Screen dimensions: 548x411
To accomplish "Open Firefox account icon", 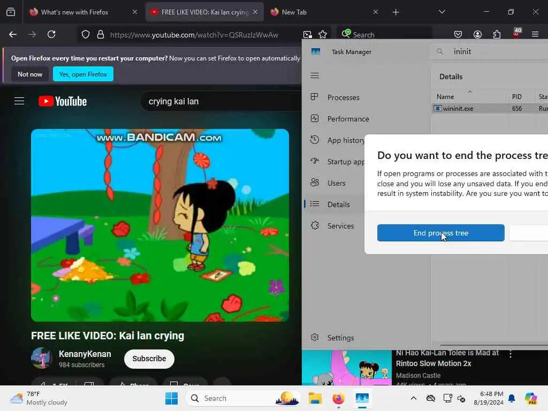I will tap(477, 34).
